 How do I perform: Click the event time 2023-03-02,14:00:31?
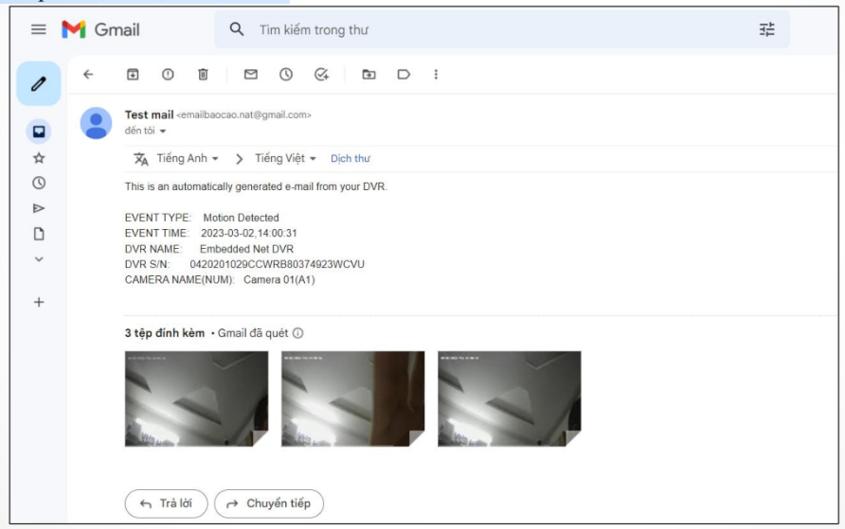pos(249,233)
